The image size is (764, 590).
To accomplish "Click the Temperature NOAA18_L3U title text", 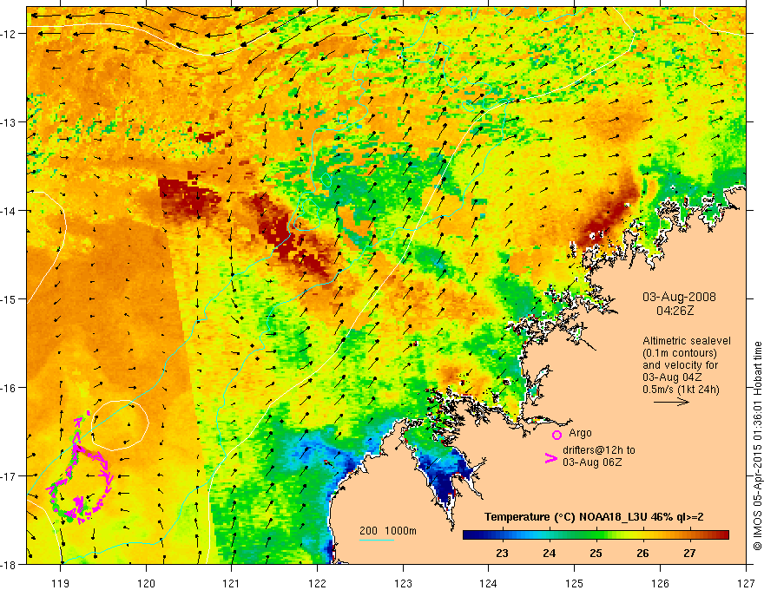I will pos(594,517).
